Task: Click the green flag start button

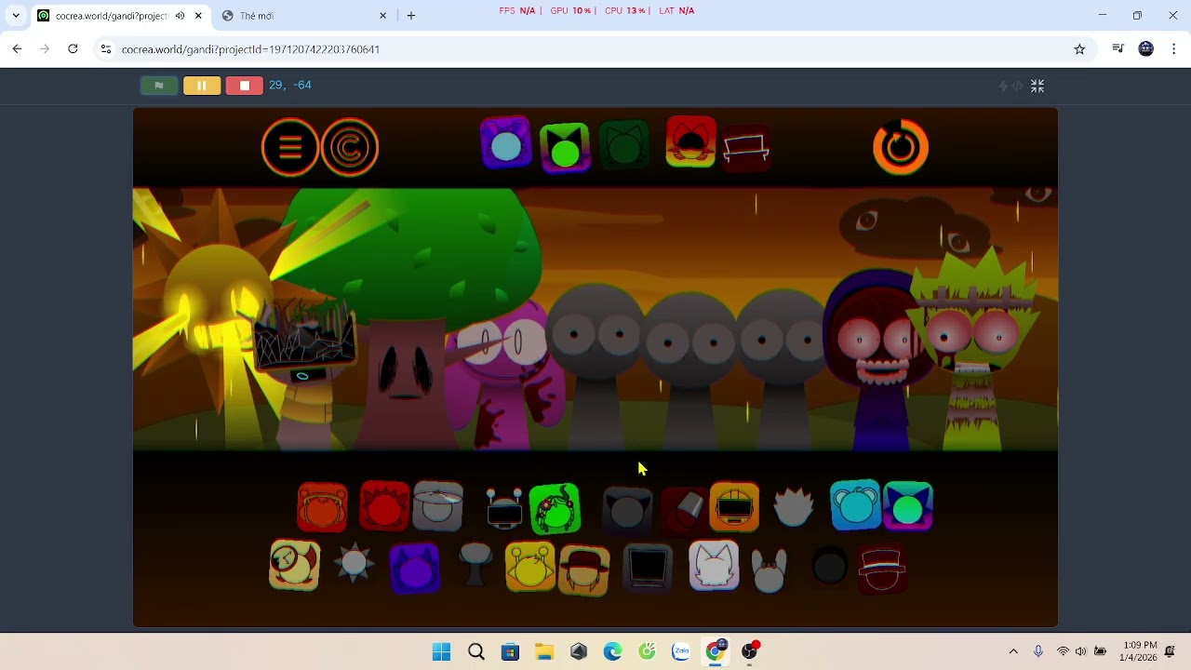Action: coord(159,86)
